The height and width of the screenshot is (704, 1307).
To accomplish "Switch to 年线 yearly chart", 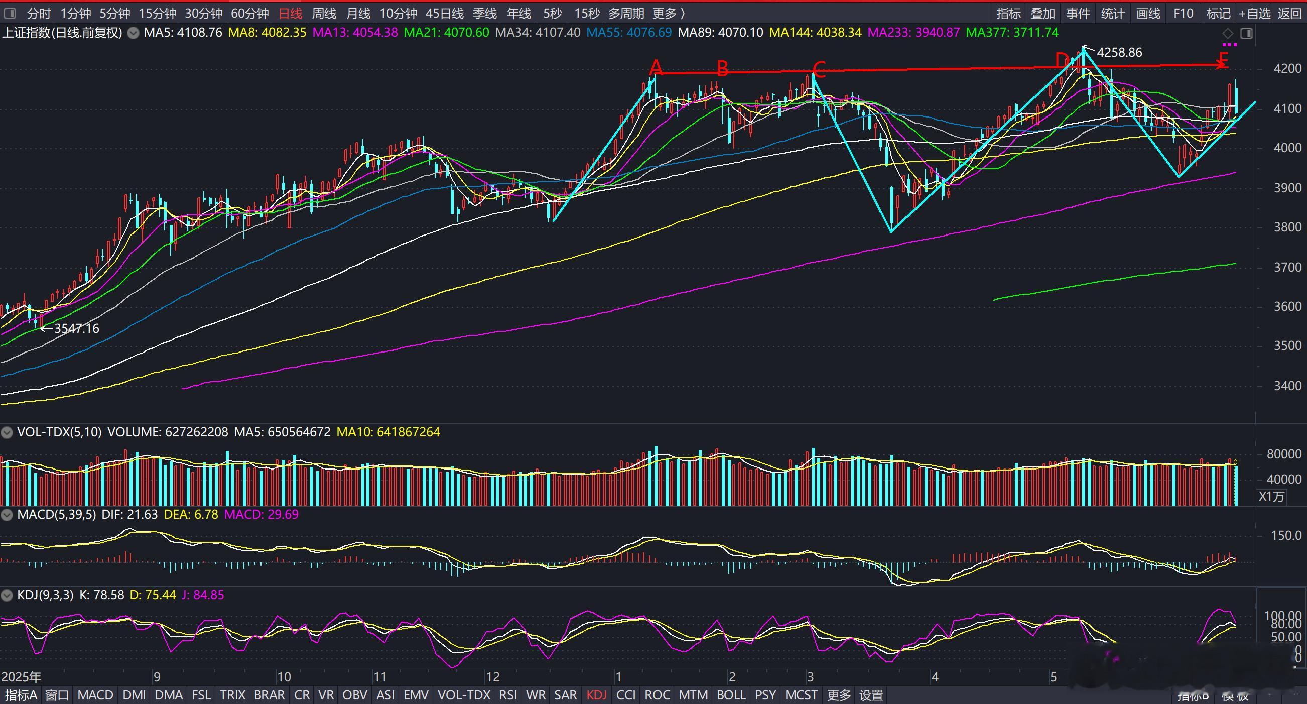I will tap(519, 13).
